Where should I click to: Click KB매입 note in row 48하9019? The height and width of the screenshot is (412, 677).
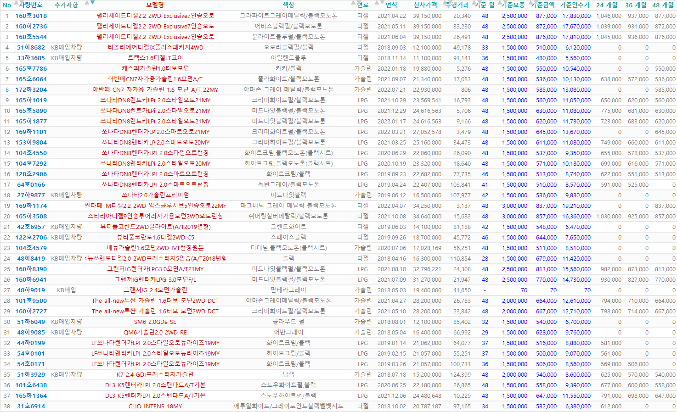point(67,290)
